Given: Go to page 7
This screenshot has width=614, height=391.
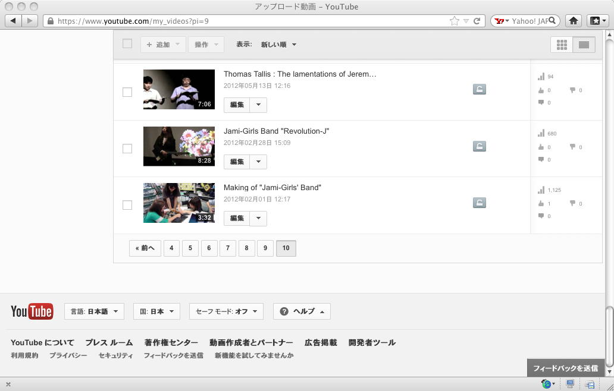Looking at the screenshot, I should (228, 248).
